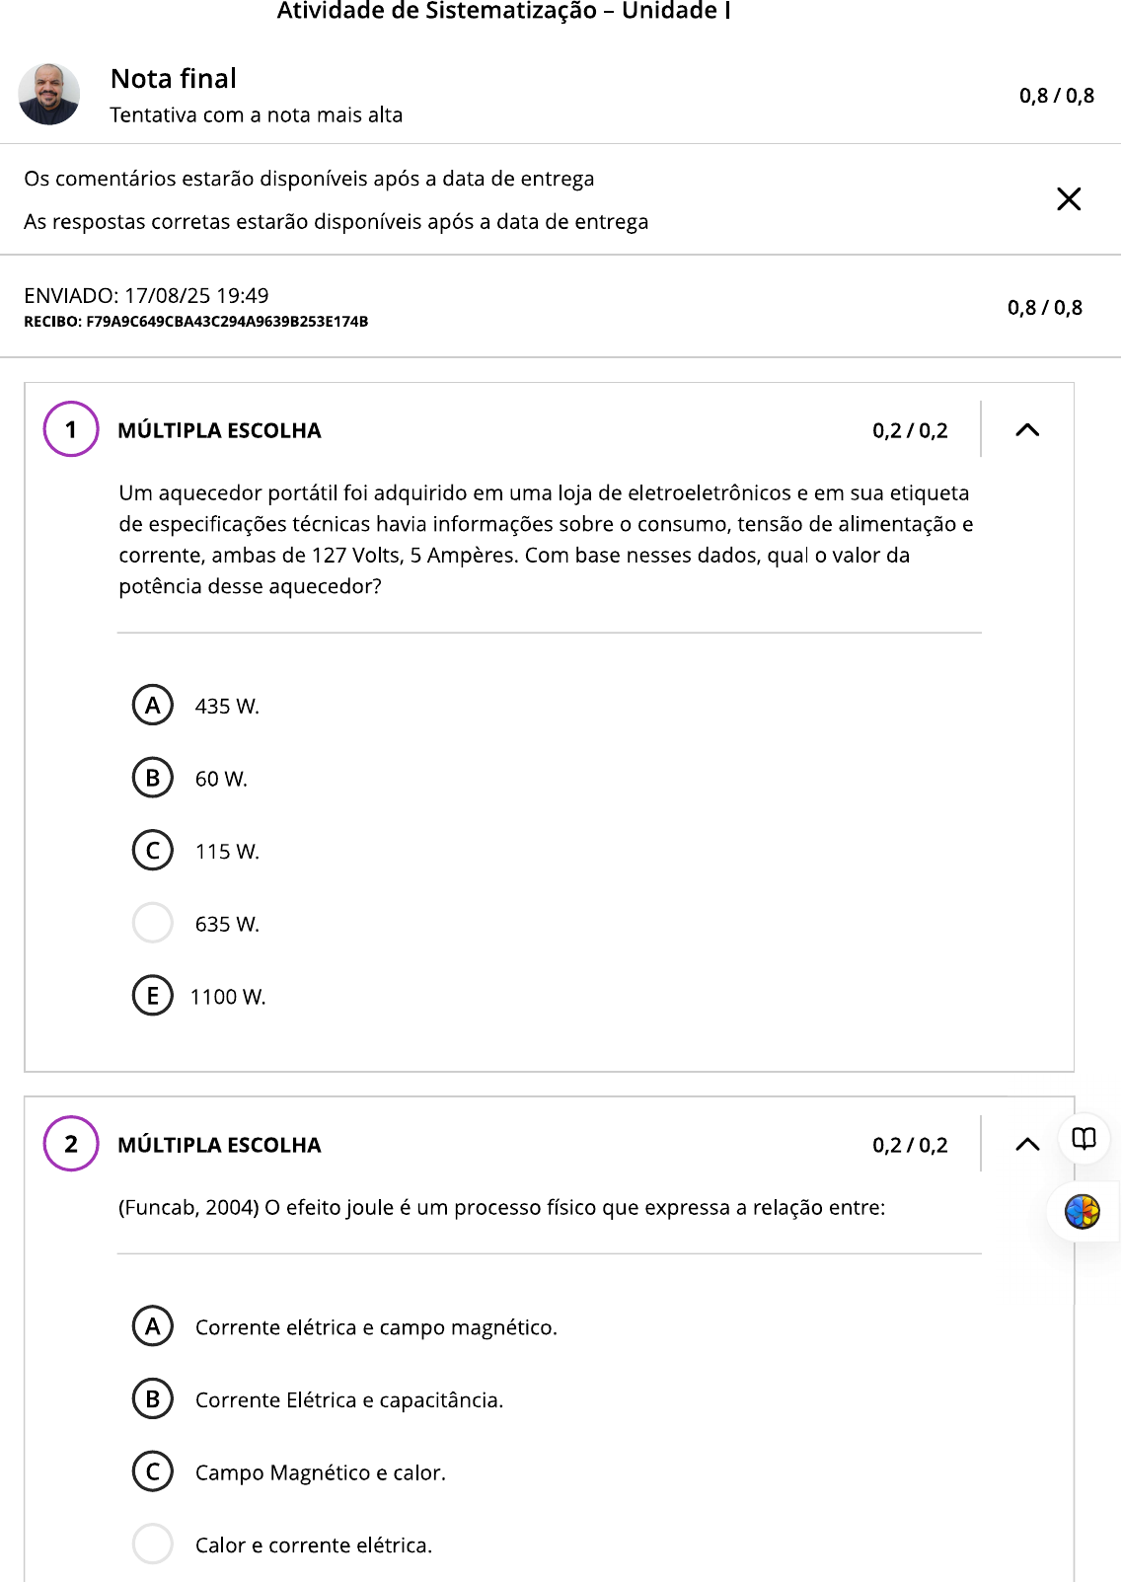Click the question 1 number badge

71,429
